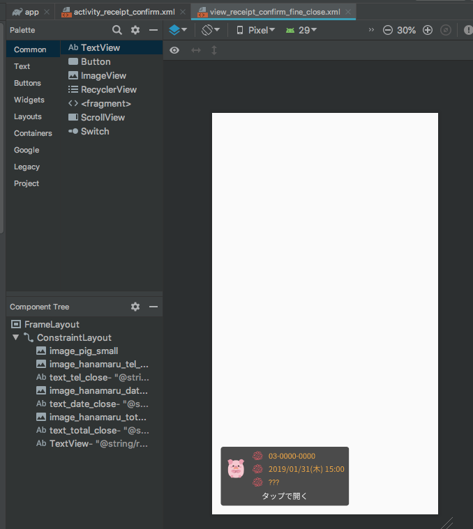Image resolution: width=473 pixels, height=529 pixels.
Task: Open orientation rotate dropdown
Action: (211, 30)
